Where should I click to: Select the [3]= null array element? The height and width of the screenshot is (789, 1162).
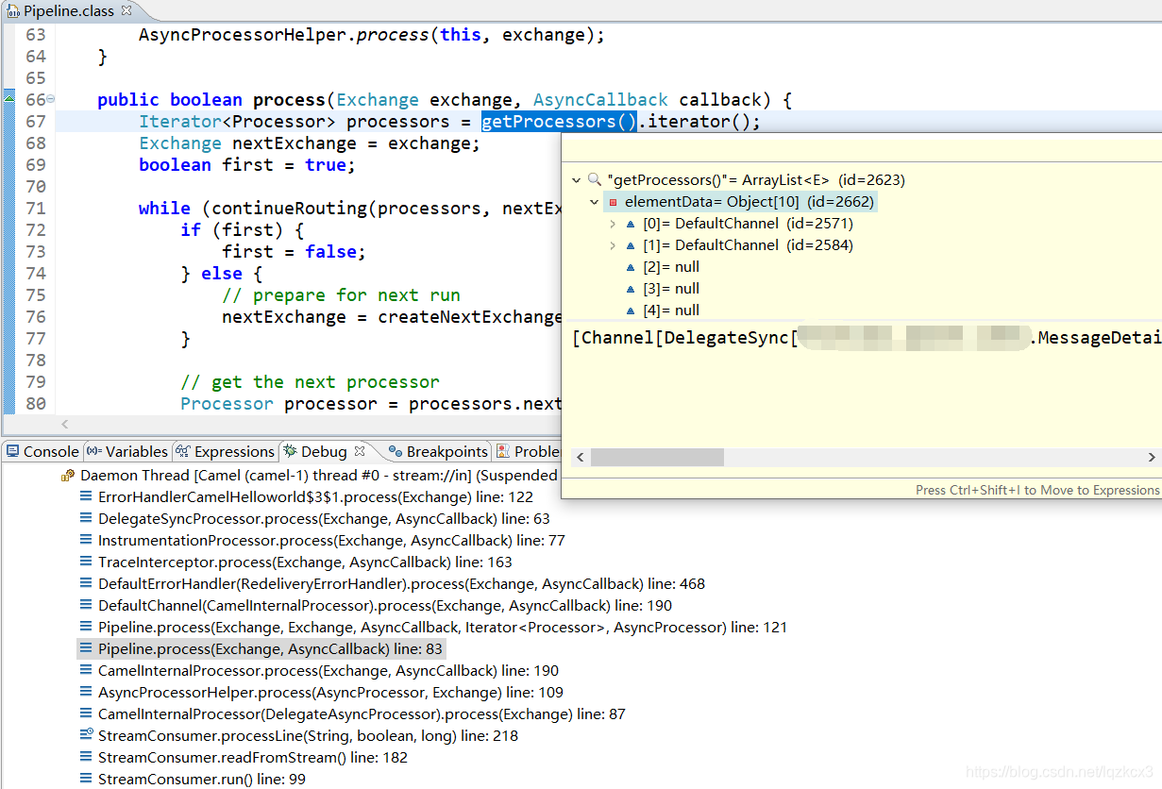671,289
